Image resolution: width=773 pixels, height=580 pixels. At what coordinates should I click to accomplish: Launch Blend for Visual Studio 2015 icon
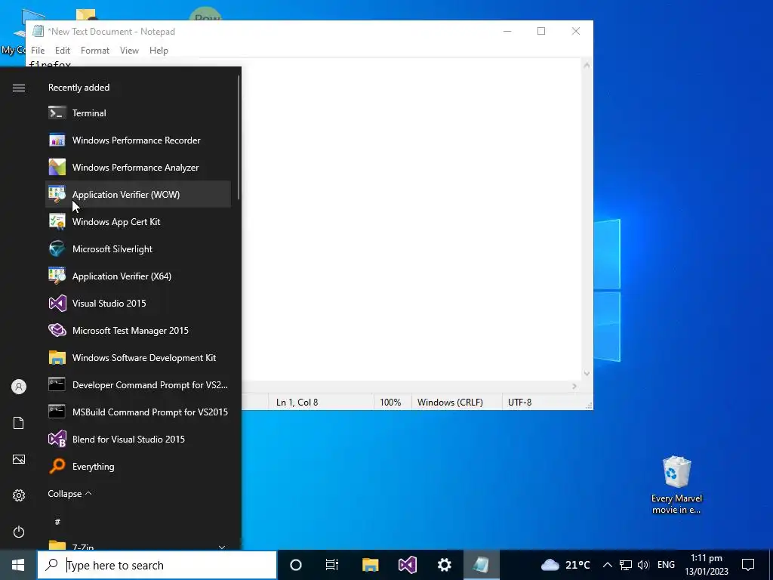click(57, 439)
